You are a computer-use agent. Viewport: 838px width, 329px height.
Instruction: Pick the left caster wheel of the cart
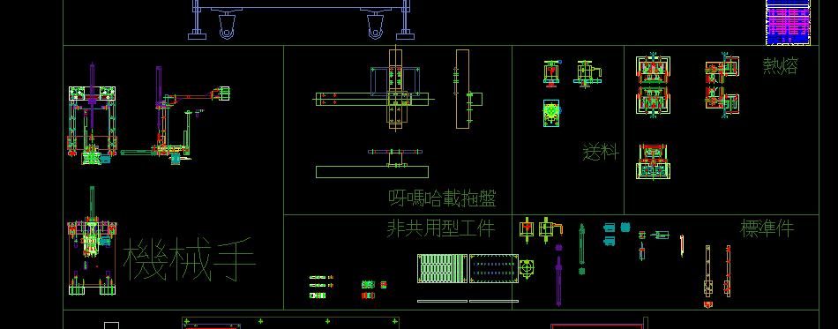(227, 26)
